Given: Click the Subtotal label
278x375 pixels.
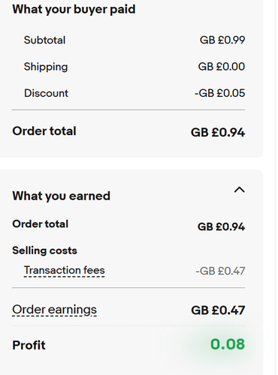Looking at the screenshot, I should coord(45,40).
